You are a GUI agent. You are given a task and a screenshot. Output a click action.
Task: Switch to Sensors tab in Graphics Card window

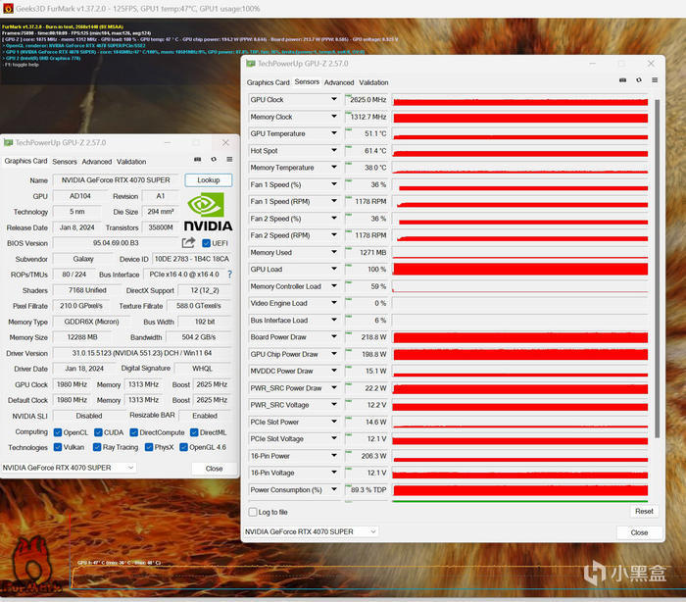[x=65, y=162]
